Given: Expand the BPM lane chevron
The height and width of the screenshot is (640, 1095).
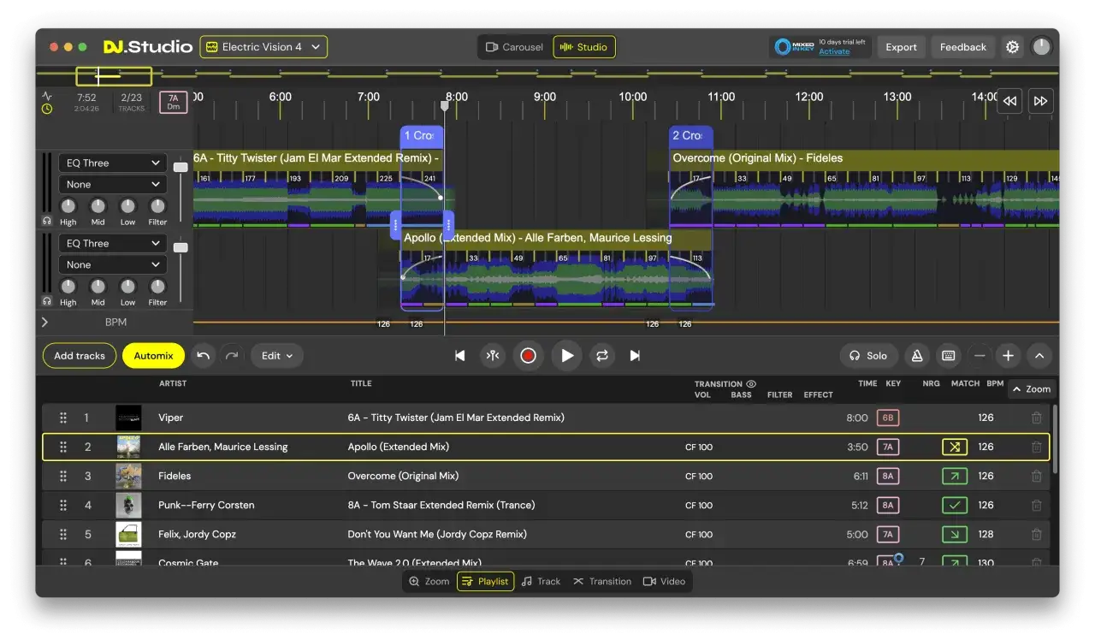Looking at the screenshot, I should (x=44, y=323).
